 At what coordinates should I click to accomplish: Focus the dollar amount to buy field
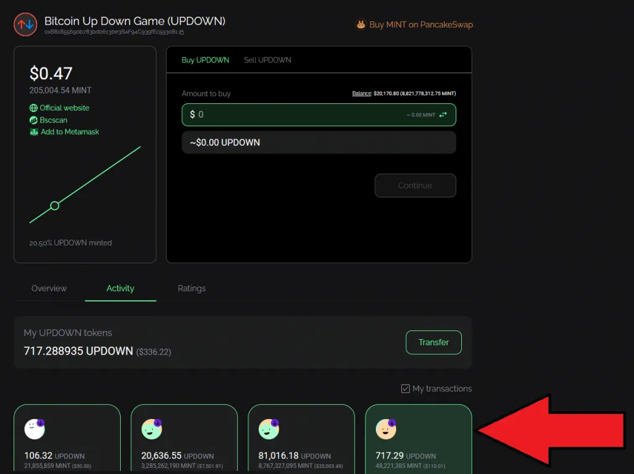[x=319, y=114]
